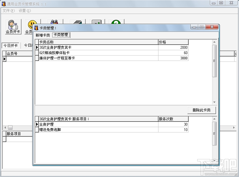The height and width of the screenshot is (177, 239).
Task: Click the main window title bar icon
Action: [4, 4]
